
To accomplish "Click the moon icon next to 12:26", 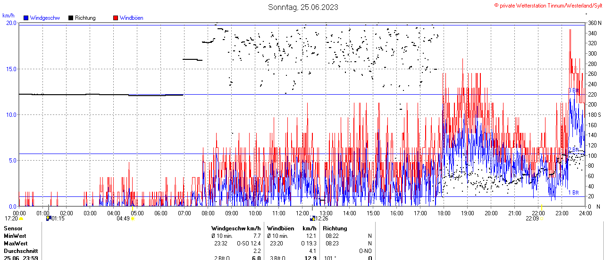I will [x=312, y=219].
